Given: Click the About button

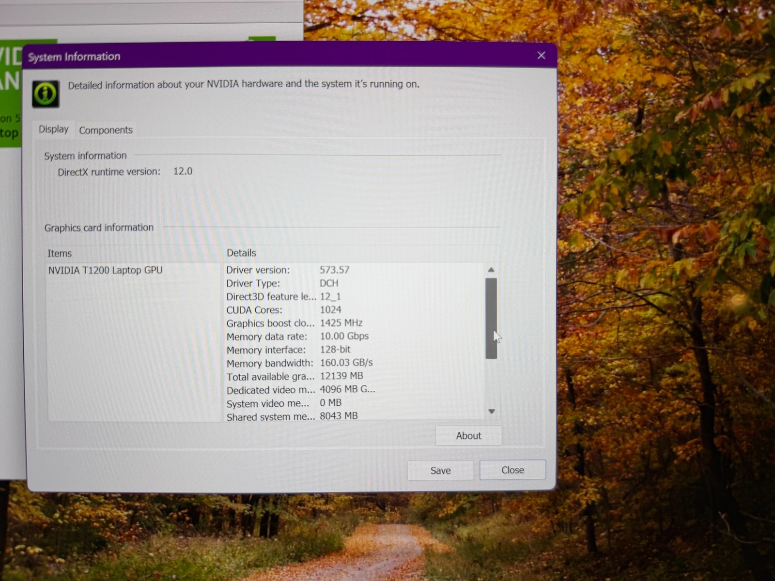Looking at the screenshot, I should coord(468,436).
